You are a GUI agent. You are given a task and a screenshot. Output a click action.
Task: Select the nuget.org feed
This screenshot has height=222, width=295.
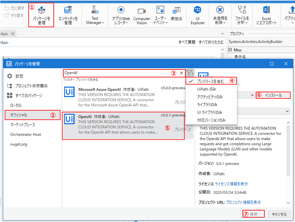19,144
